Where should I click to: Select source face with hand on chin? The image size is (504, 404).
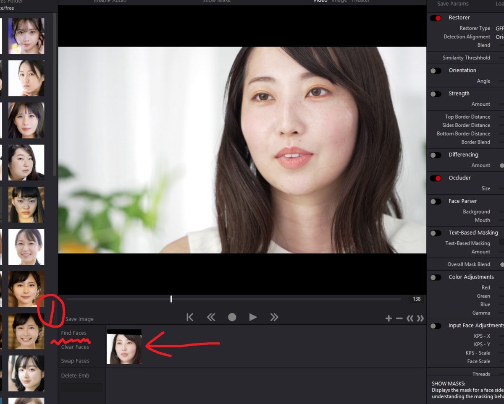pyautogui.click(x=26, y=78)
